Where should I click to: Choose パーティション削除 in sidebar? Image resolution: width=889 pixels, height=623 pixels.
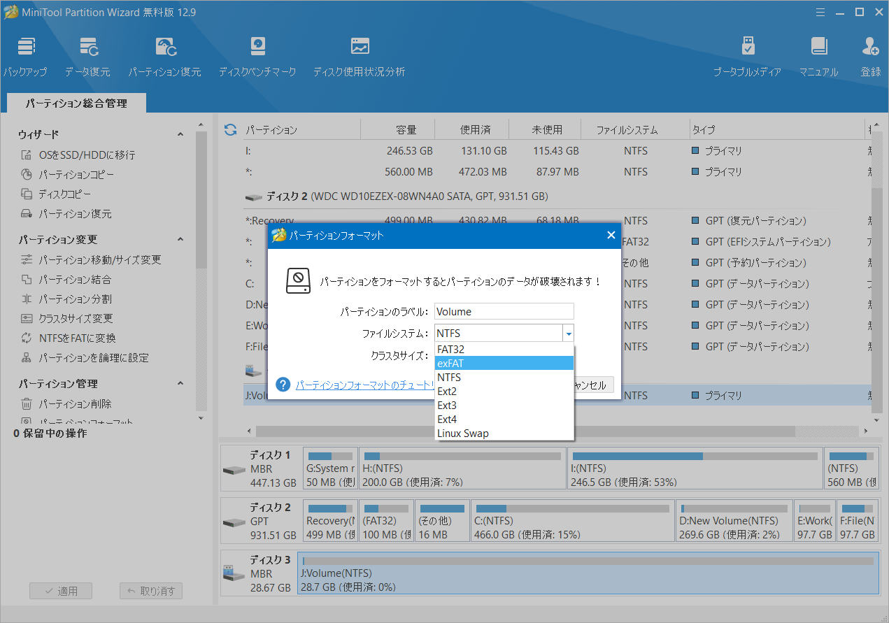[66, 404]
